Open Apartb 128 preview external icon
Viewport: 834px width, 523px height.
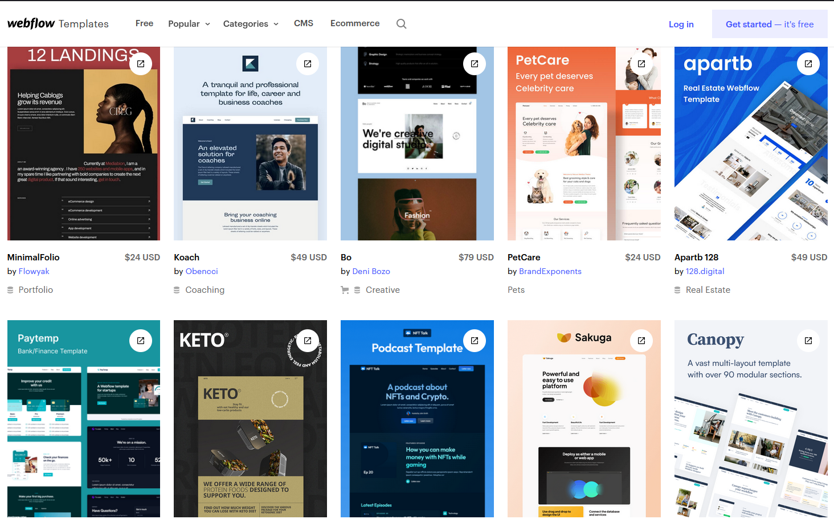point(808,64)
